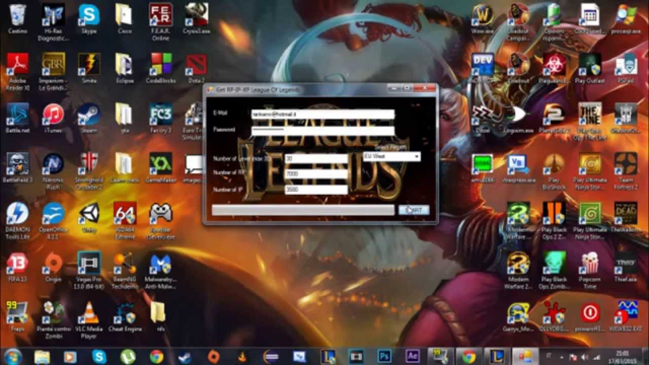Image resolution: width=649 pixels, height=365 pixels.
Task: Open File Explorer from the taskbar
Action: point(42,356)
